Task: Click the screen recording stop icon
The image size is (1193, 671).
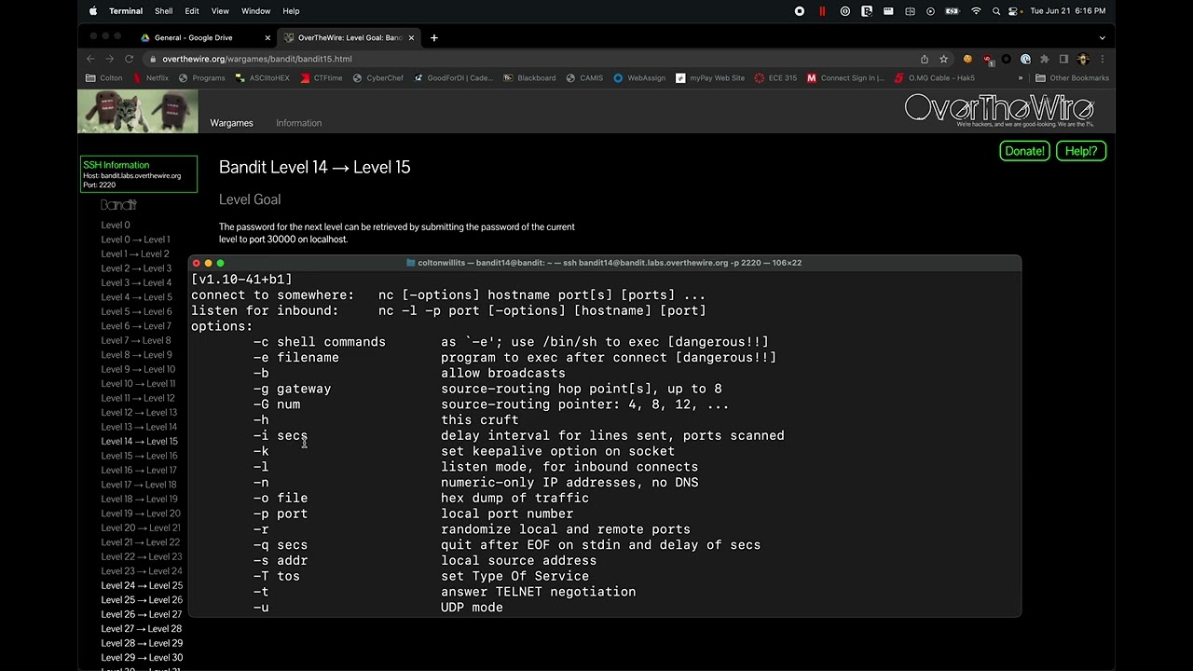Action: pos(800,11)
